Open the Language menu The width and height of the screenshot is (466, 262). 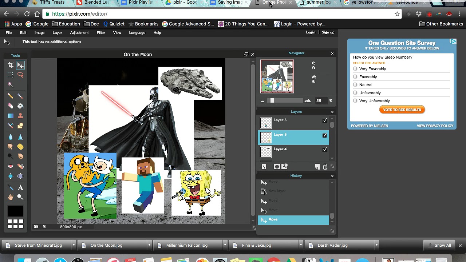tap(137, 33)
